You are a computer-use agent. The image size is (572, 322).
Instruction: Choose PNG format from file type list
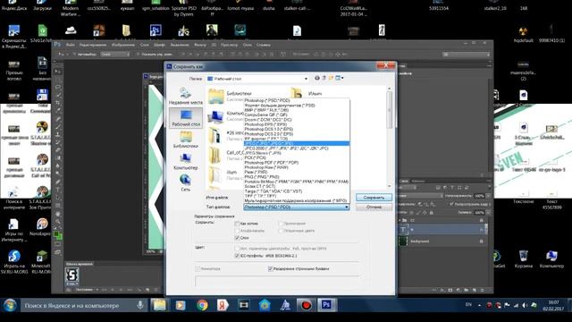(297, 177)
